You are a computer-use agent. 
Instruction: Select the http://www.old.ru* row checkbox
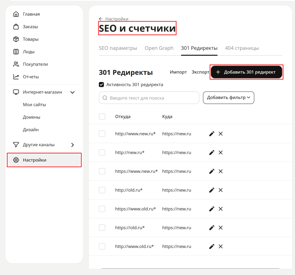click(102, 246)
